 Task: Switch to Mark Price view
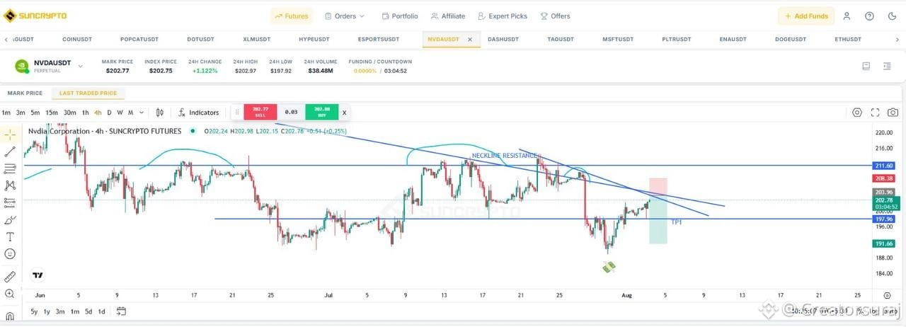(25, 93)
